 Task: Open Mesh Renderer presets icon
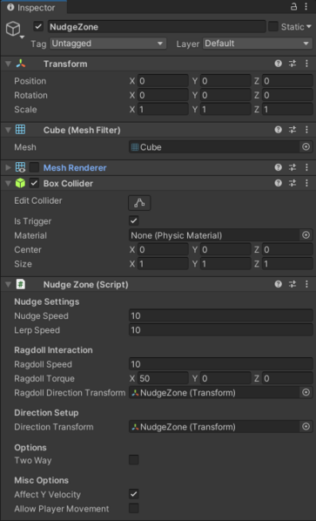tap(292, 167)
